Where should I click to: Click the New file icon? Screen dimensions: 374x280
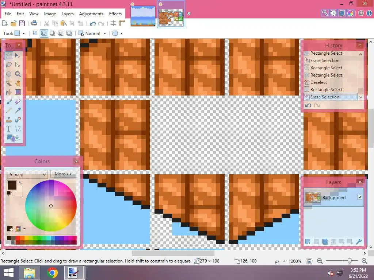tap(4, 23)
